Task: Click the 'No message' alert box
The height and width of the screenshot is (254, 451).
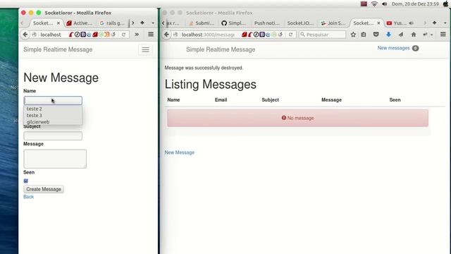Action: pos(297,118)
